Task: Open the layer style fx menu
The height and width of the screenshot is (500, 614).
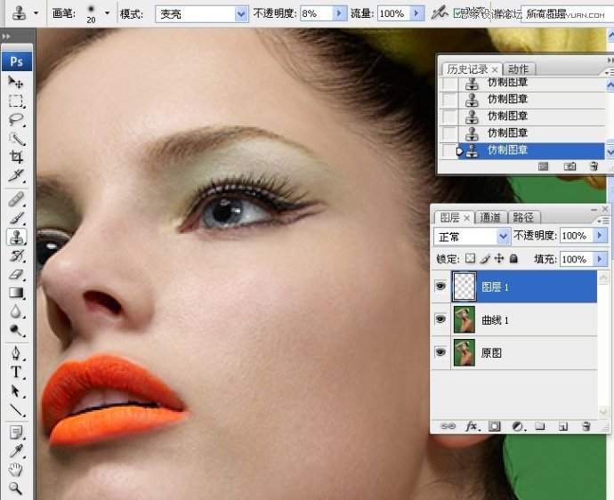Action: coord(471,426)
